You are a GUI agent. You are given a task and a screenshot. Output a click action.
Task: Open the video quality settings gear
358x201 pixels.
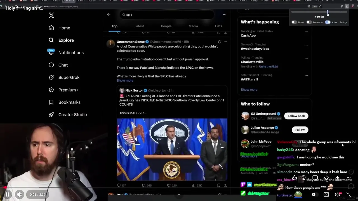coord(338,195)
